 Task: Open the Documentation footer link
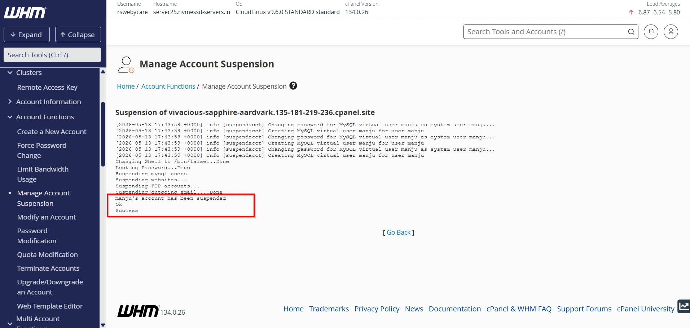pyautogui.click(x=455, y=309)
